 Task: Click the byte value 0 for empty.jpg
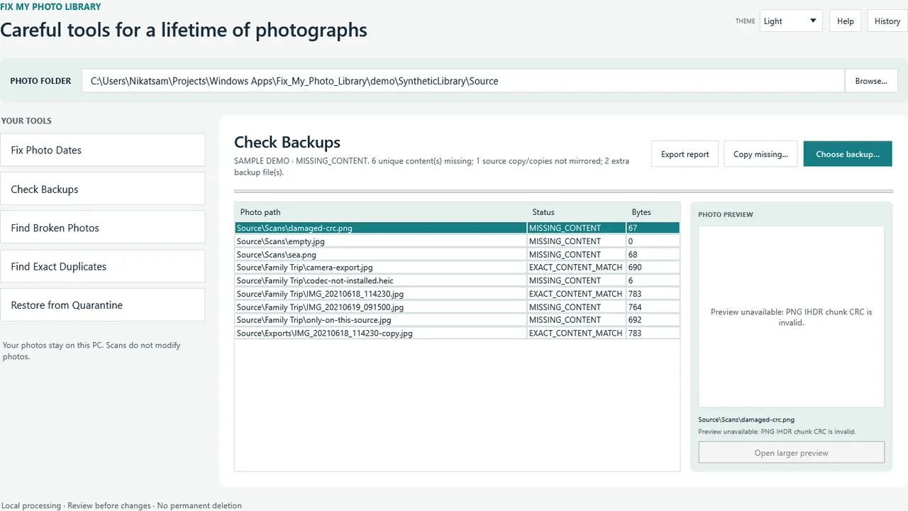(x=631, y=241)
